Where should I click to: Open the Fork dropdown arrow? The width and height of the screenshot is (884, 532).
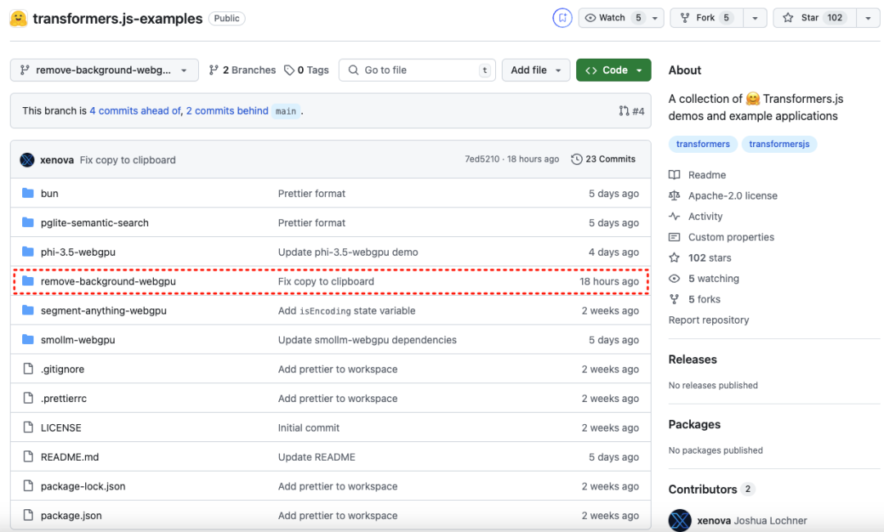[x=755, y=18]
